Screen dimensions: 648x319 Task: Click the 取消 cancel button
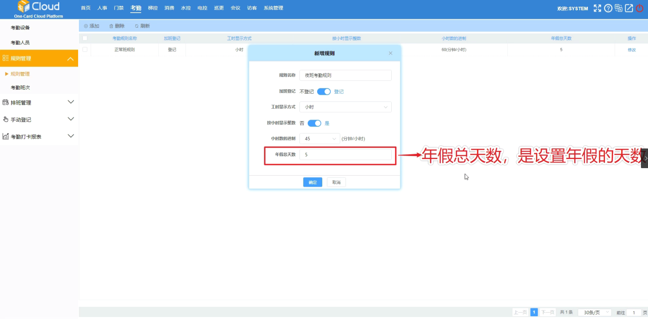click(x=336, y=182)
